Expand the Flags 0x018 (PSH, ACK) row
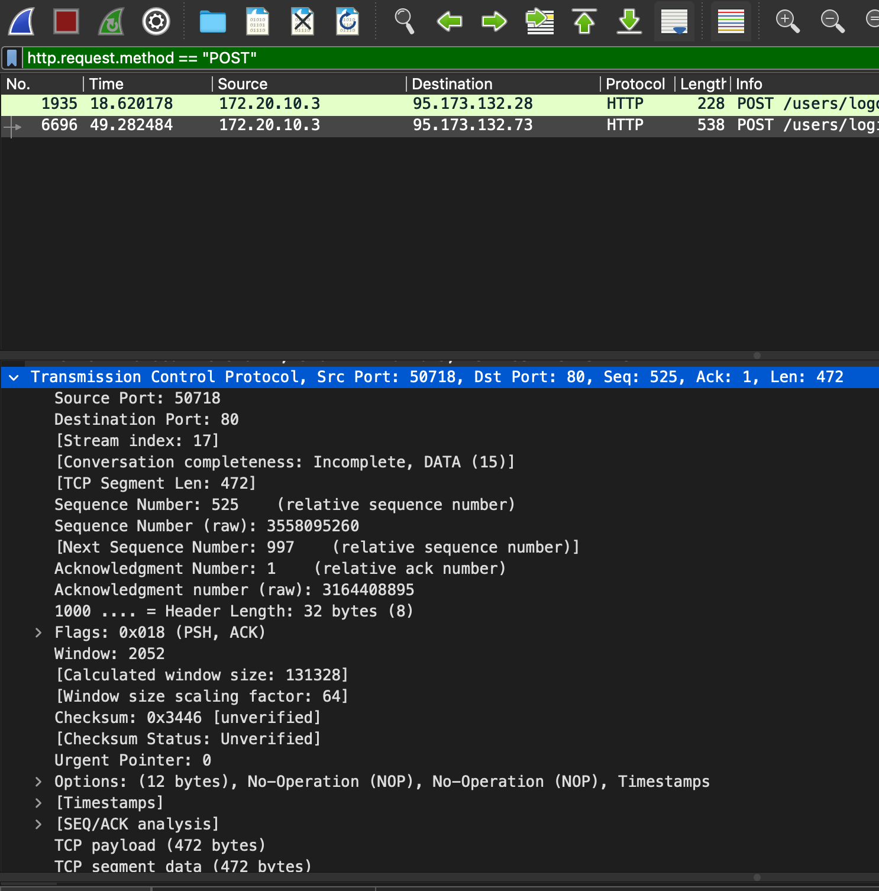This screenshot has height=891, width=879. [38, 632]
